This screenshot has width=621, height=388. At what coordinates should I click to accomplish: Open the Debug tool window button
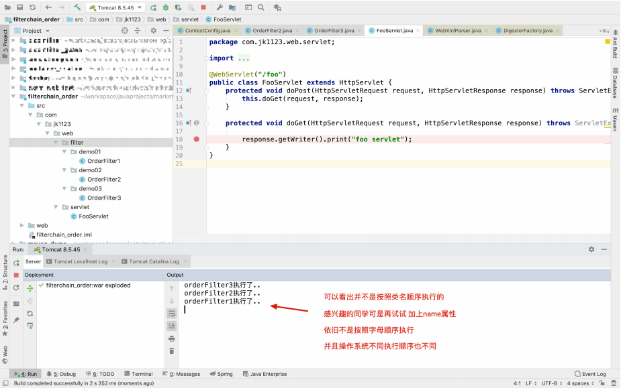(x=61, y=374)
